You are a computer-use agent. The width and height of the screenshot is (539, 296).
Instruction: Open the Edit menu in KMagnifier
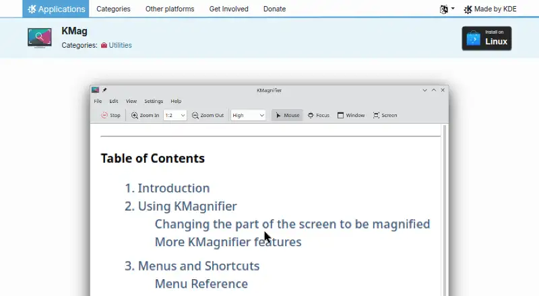tap(114, 102)
